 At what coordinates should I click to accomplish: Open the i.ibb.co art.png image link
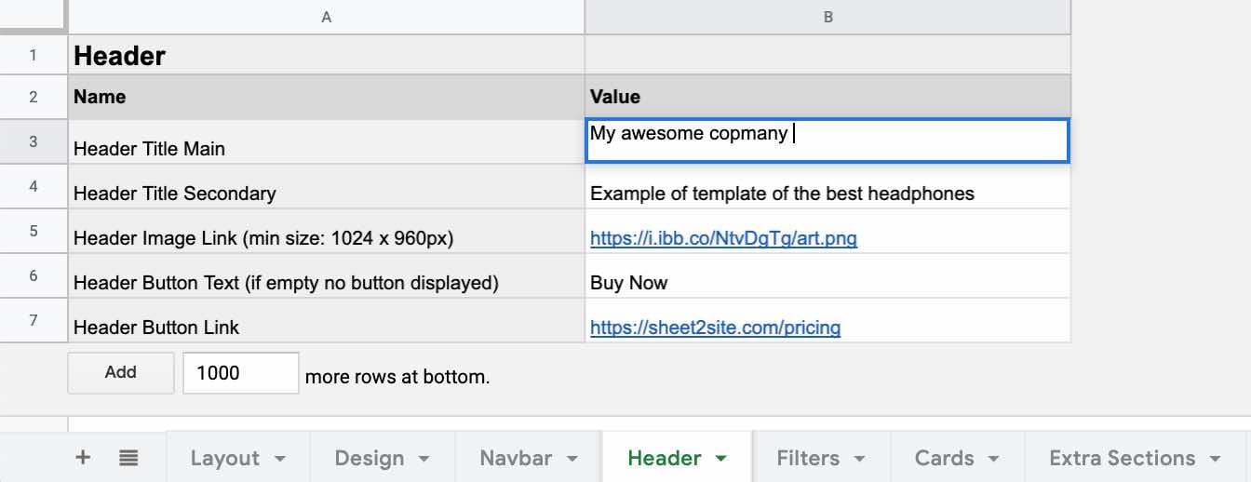723,238
